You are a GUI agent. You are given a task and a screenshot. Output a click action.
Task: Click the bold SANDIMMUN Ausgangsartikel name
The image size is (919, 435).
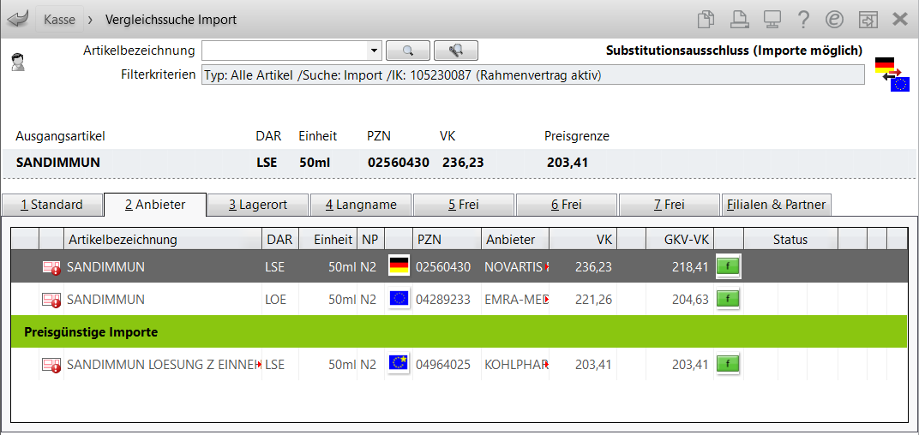pos(58,163)
